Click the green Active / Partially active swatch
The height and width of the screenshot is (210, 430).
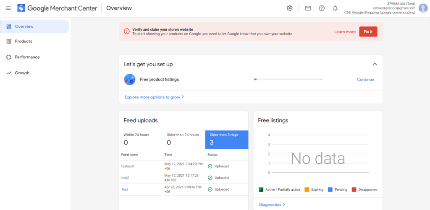click(261, 189)
